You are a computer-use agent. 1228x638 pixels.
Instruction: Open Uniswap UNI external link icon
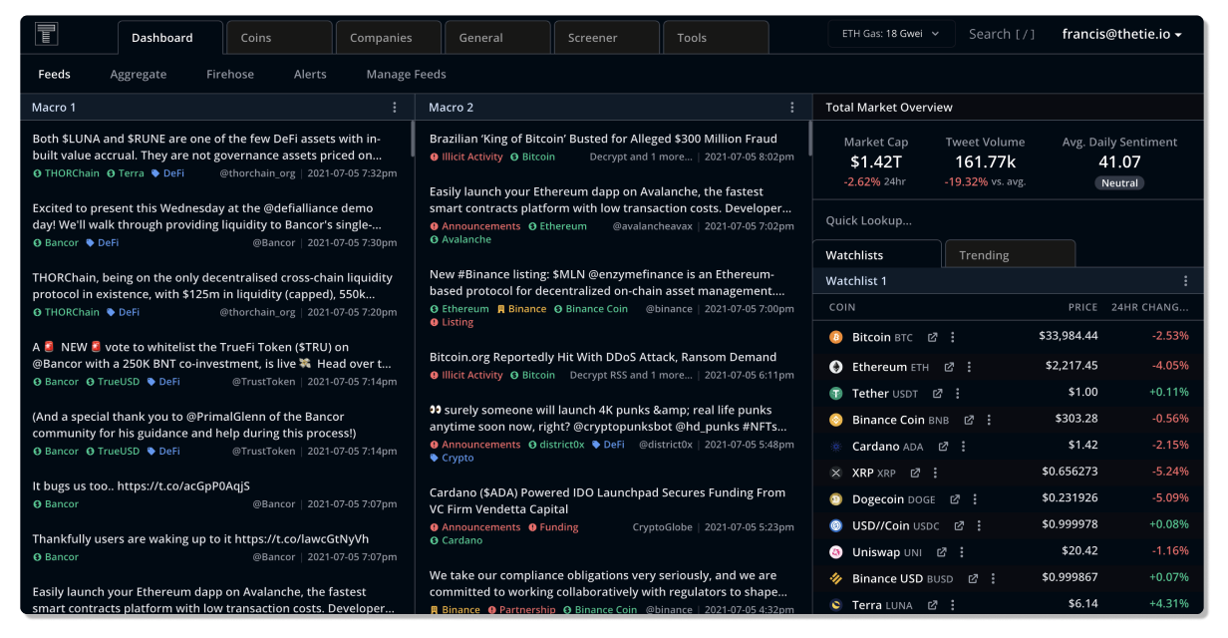[x=942, y=552]
